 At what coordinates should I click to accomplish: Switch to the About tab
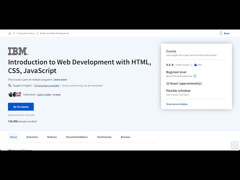point(13,137)
